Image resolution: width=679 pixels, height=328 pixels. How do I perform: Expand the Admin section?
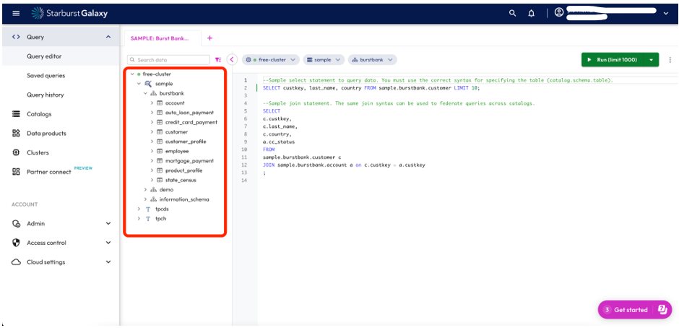[108, 223]
